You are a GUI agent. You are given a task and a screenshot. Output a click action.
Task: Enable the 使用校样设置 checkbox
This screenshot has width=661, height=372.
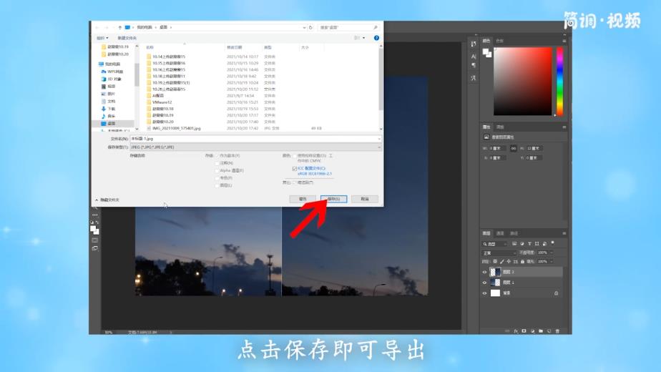(294, 155)
